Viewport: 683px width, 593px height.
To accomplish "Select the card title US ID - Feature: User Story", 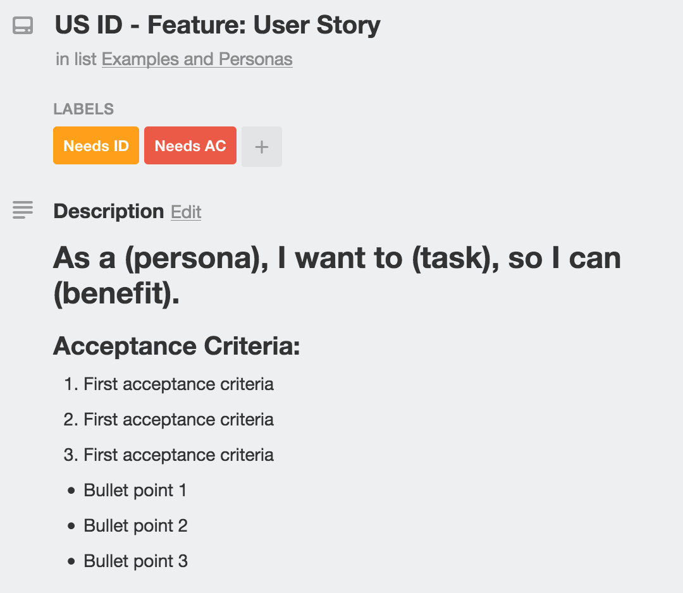I will click(x=218, y=25).
